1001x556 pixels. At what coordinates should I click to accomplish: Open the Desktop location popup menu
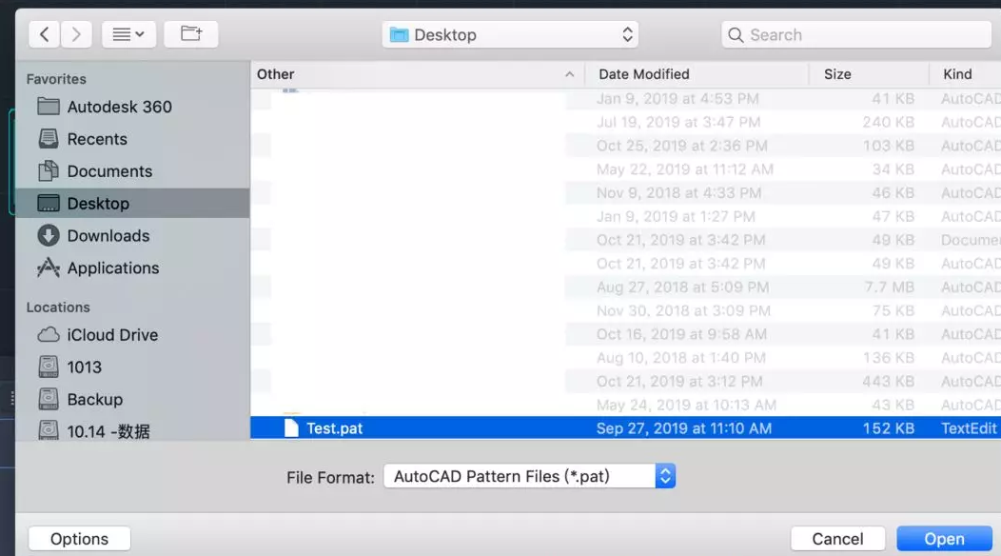(510, 34)
